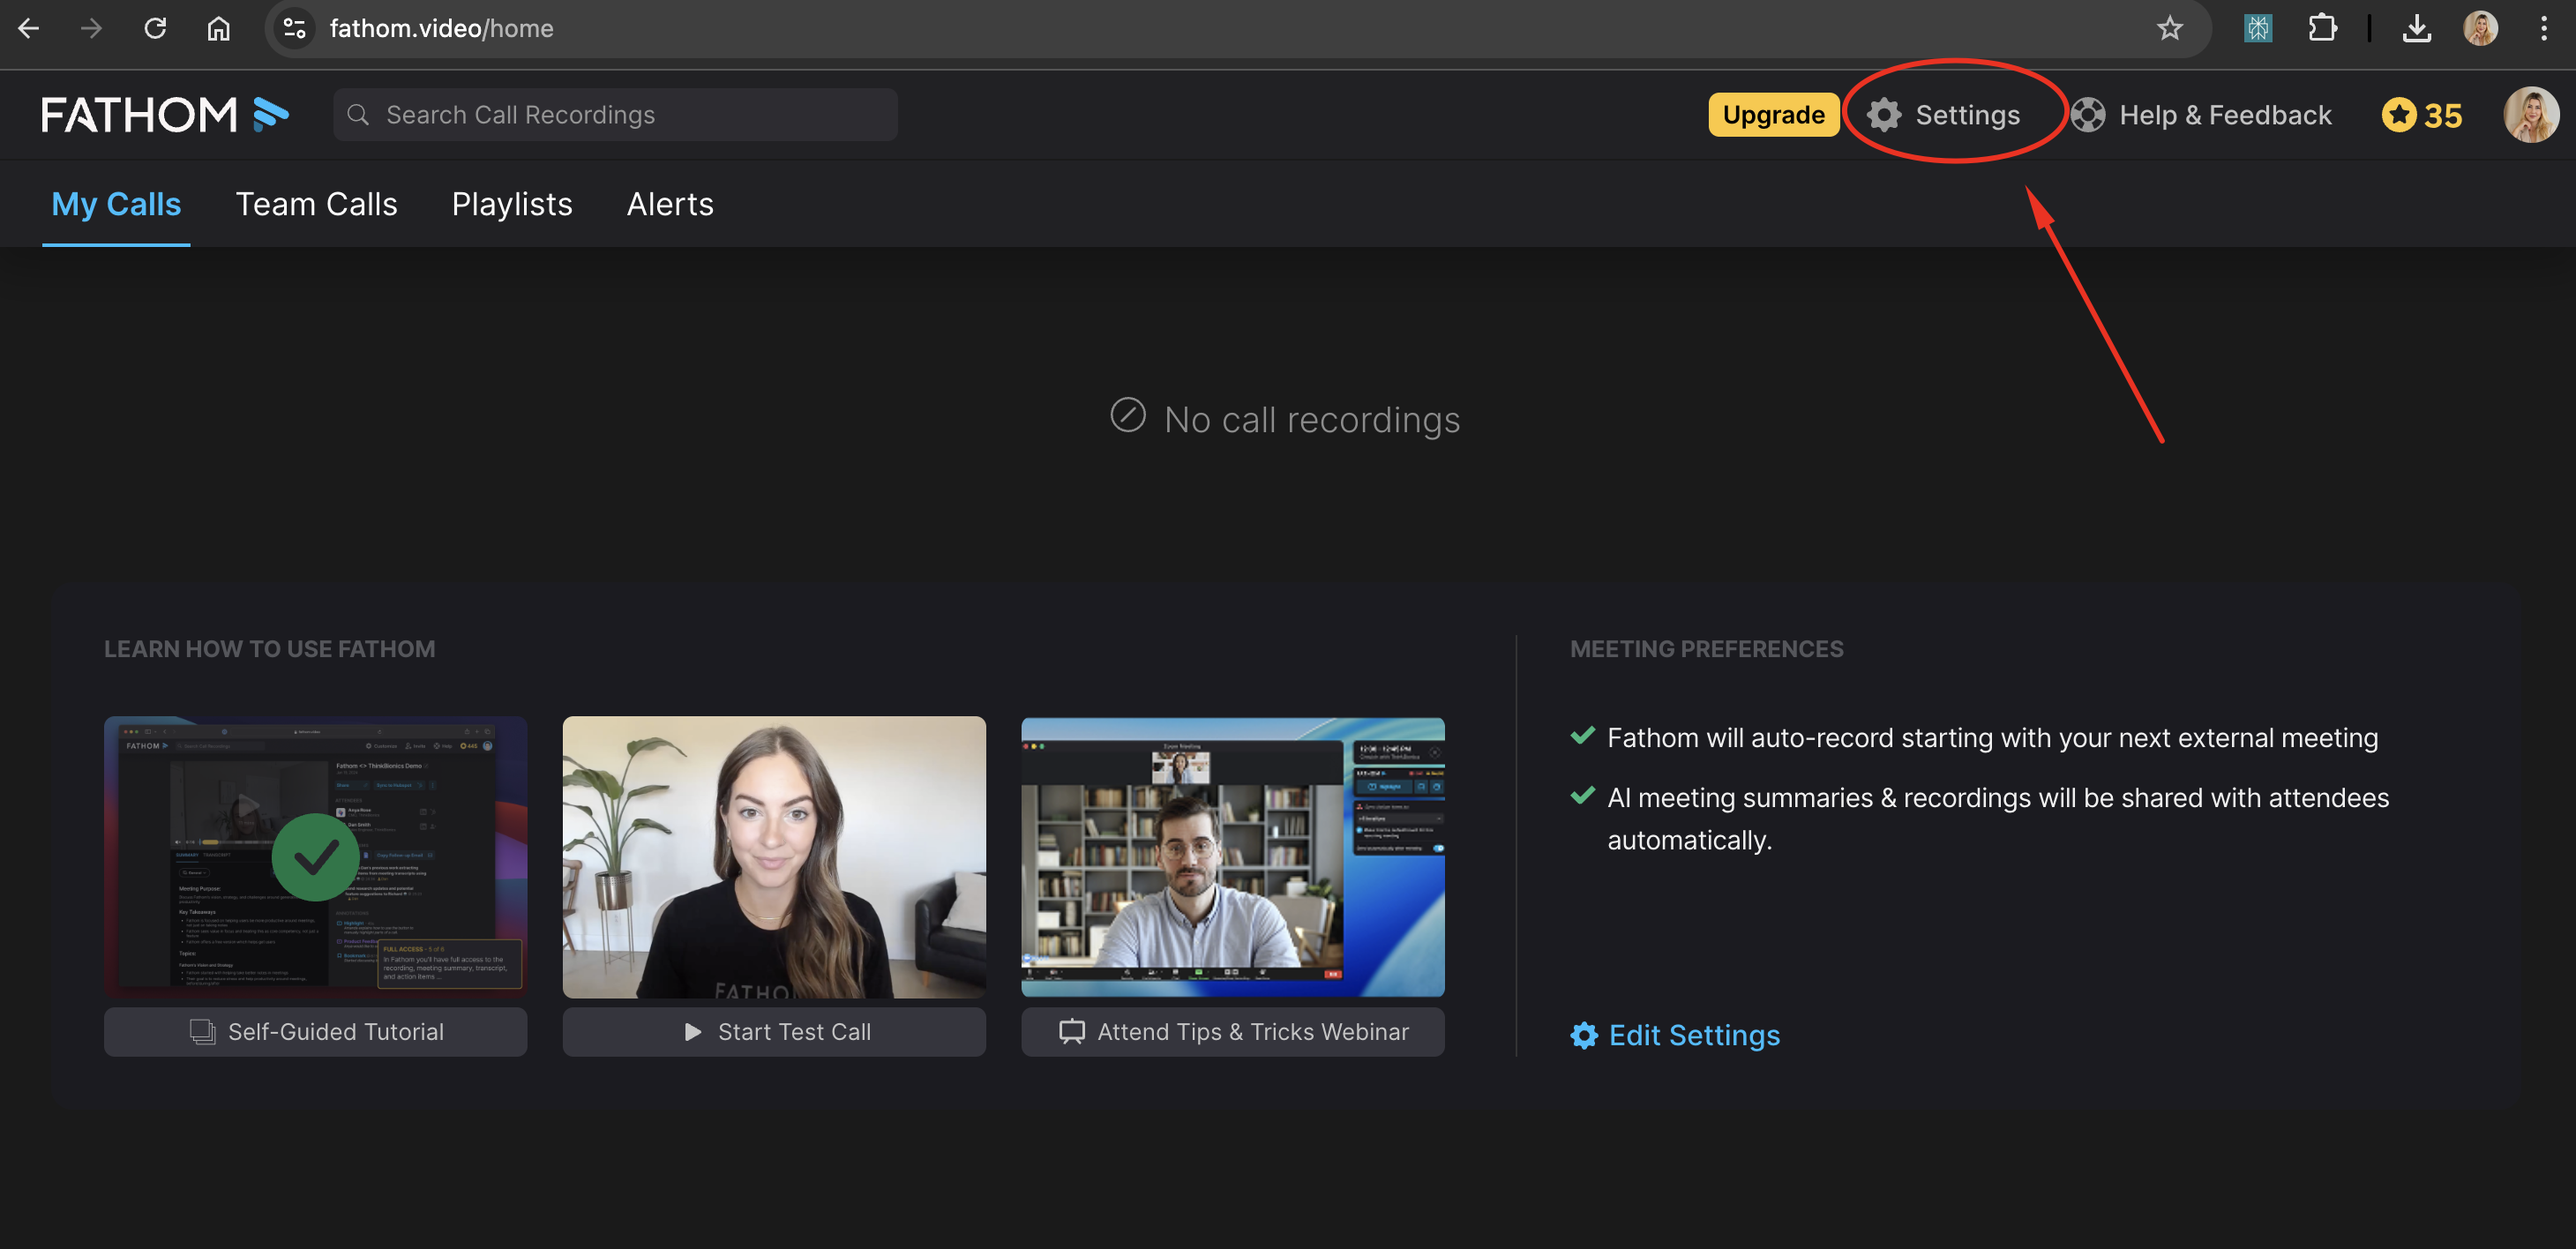The height and width of the screenshot is (1249, 2576).
Task: Click the yellow Upgrade button
Action: pos(1772,115)
